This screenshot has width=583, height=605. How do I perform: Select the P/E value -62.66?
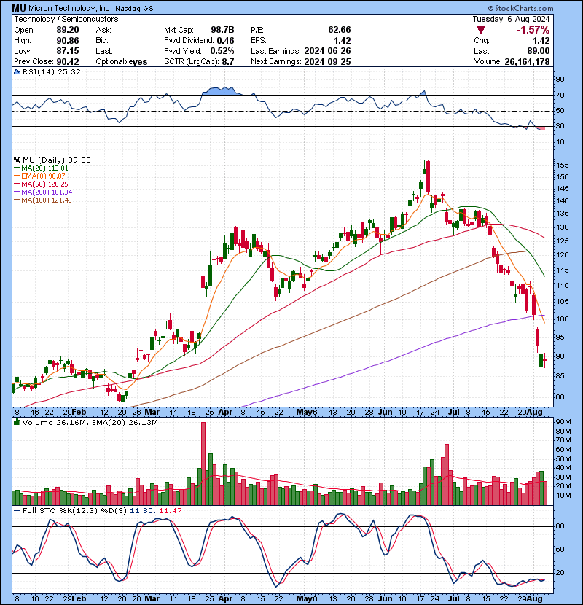[338, 30]
